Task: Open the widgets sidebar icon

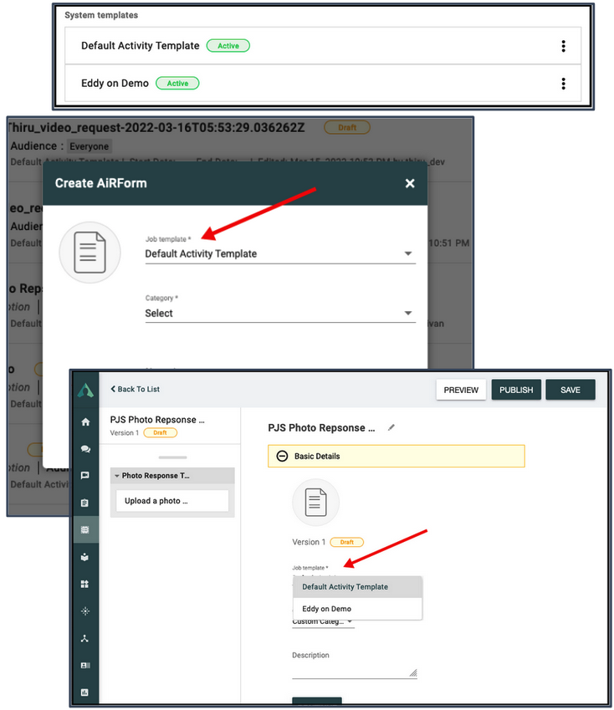Action: coord(84,584)
